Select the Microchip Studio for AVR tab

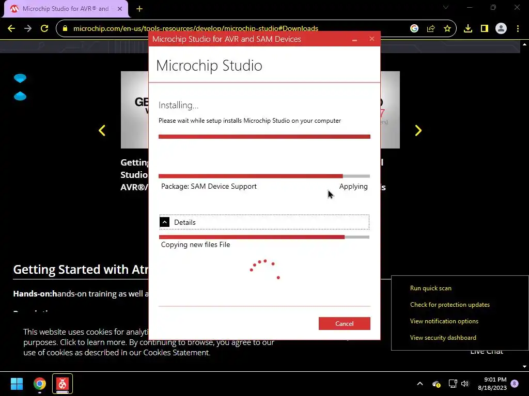tap(66, 9)
